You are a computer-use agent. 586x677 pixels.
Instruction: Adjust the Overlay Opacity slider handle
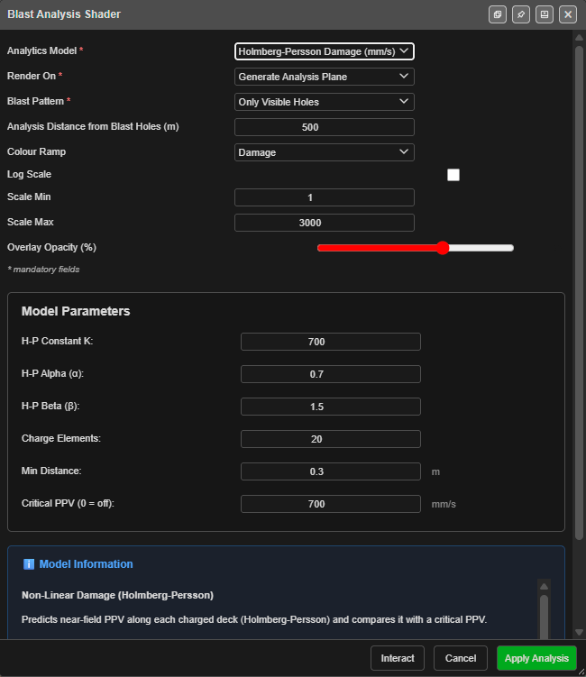tap(443, 248)
